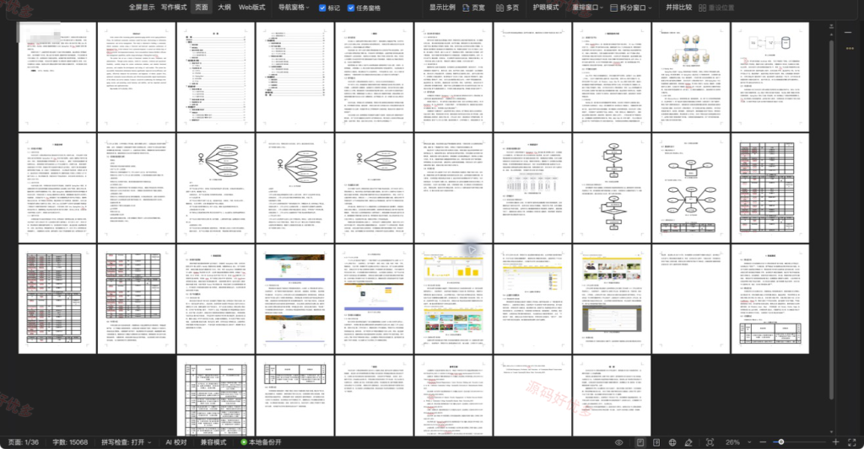Image resolution: width=864 pixels, height=449 pixels.
Task: Click 并排比较 side-by-side compare
Action: pyautogui.click(x=678, y=7)
